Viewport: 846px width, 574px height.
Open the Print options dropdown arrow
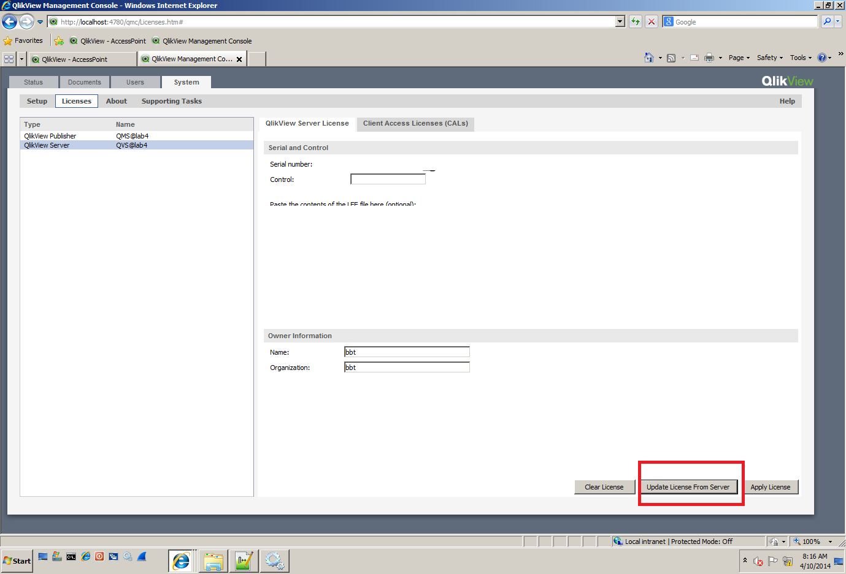[x=720, y=58]
